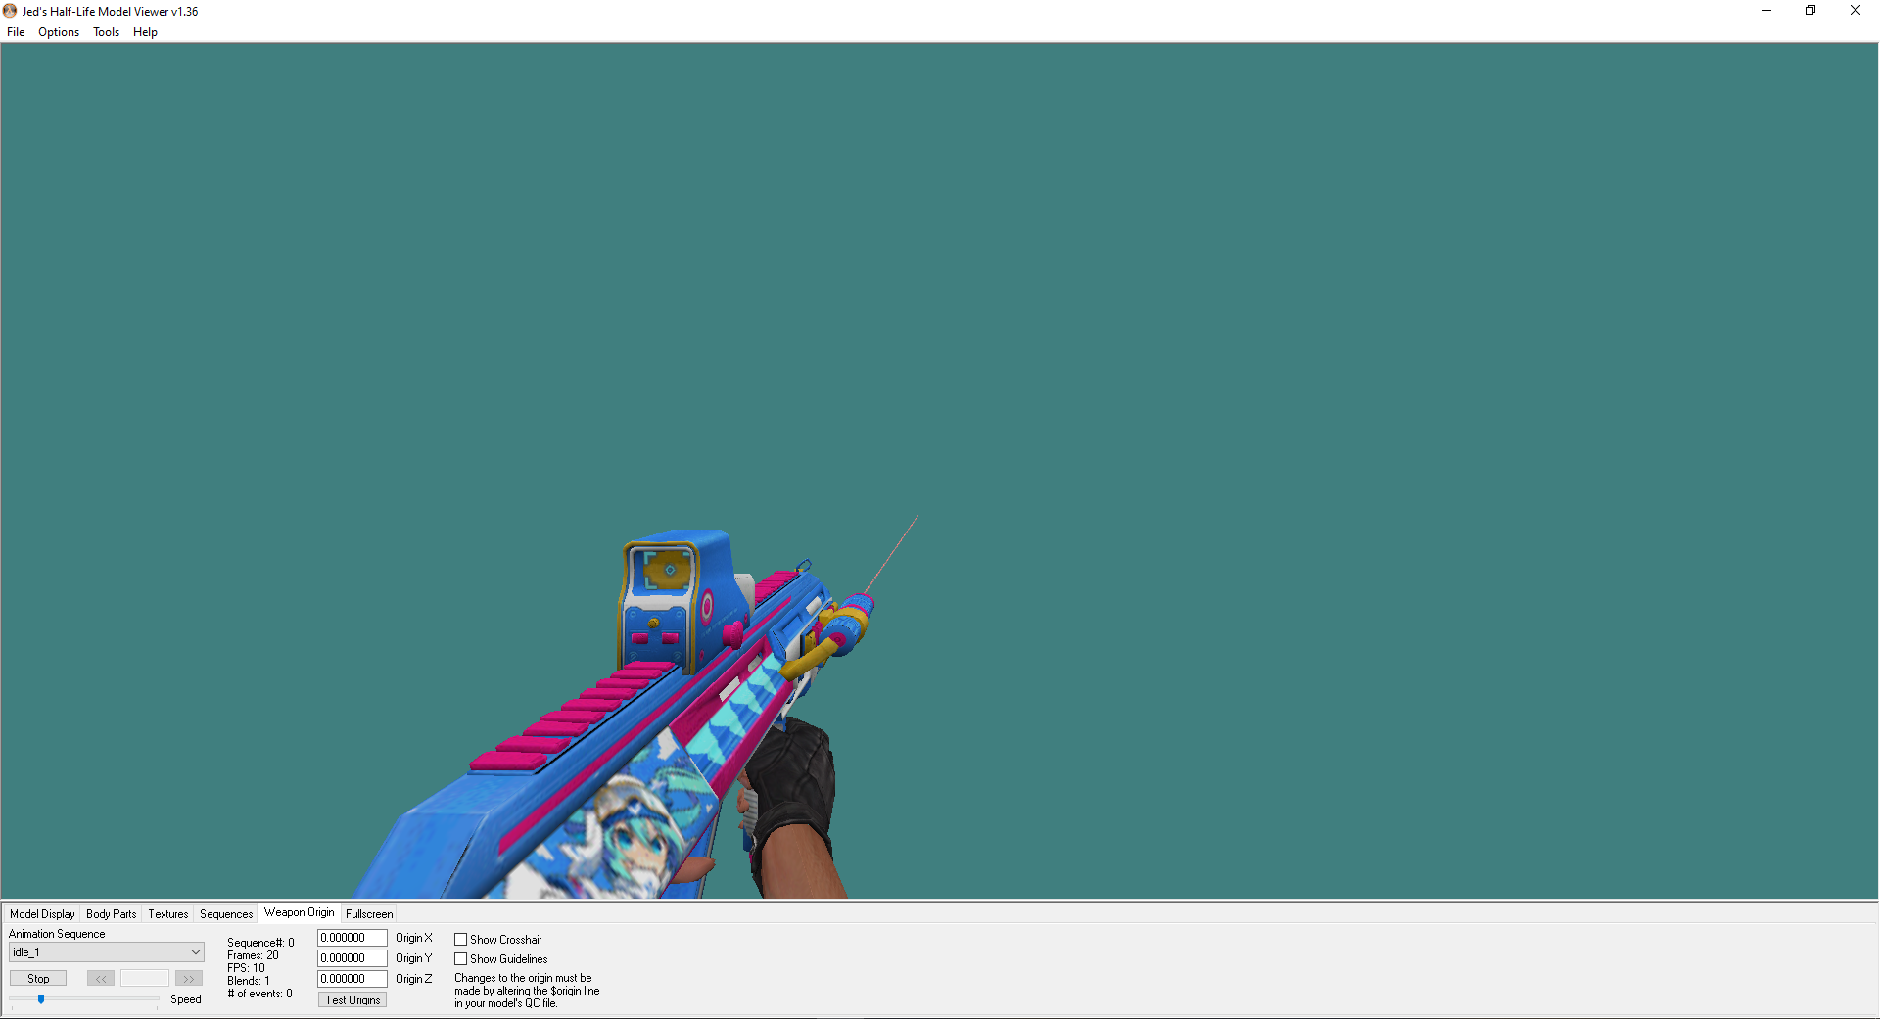
Task: Click the Origin Y value field
Action: [x=352, y=958]
